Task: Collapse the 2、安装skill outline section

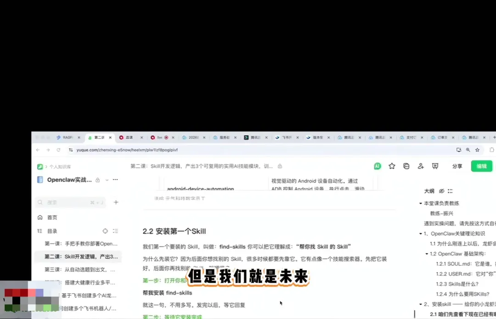Action: coord(421,304)
